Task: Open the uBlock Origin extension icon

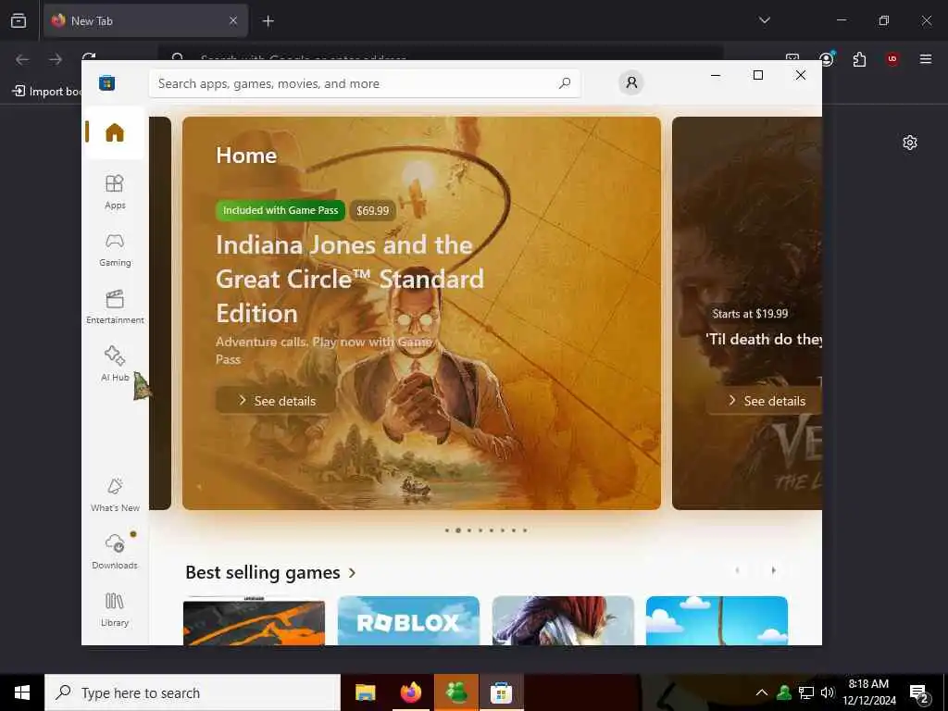Action: pos(892,59)
